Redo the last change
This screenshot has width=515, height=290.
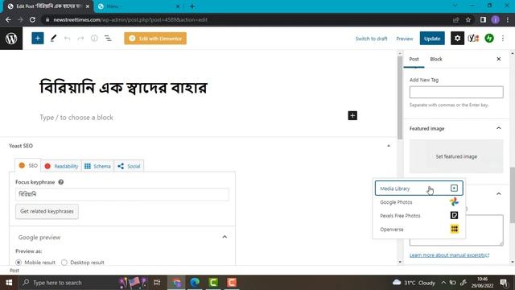pyautogui.click(x=80, y=39)
